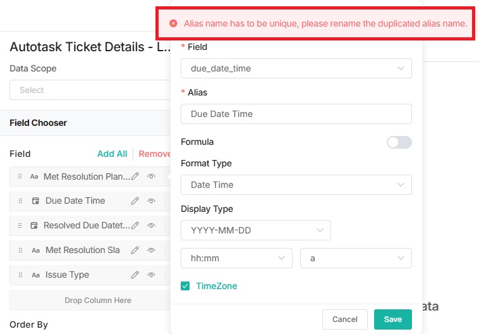
Task: Click the Alias text input field
Action: [x=296, y=114]
